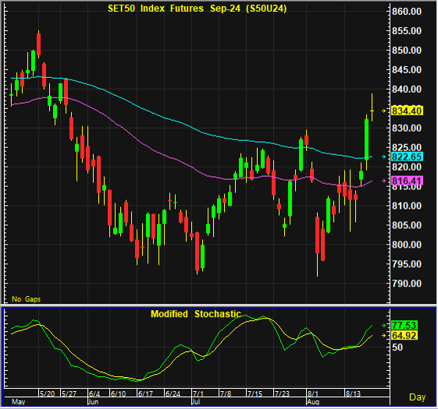438x409 pixels.
Task: Select the 7/1 date marker
Action: point(198,393)
